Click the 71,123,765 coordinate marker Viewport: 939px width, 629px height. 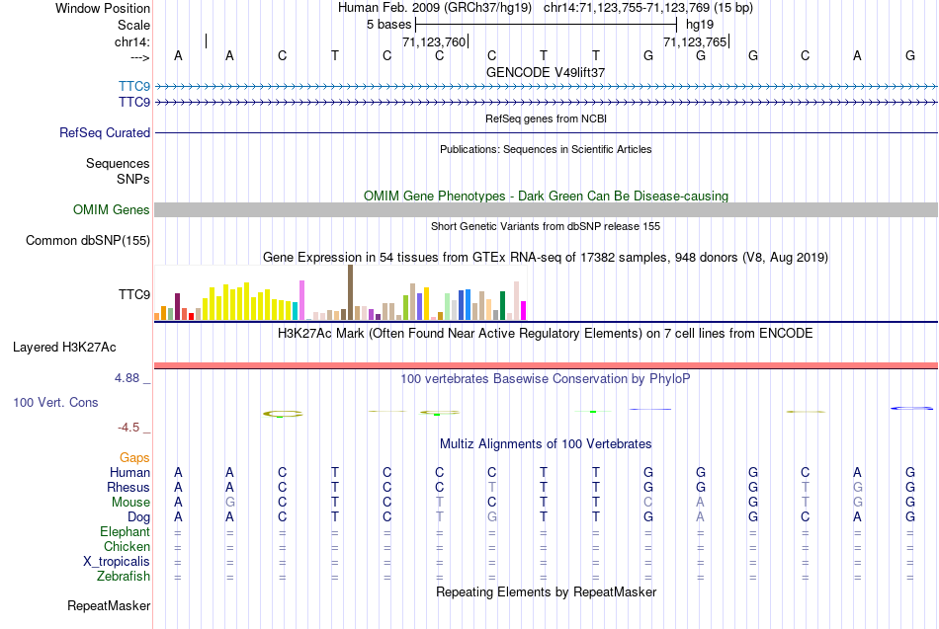pos(695,41)
